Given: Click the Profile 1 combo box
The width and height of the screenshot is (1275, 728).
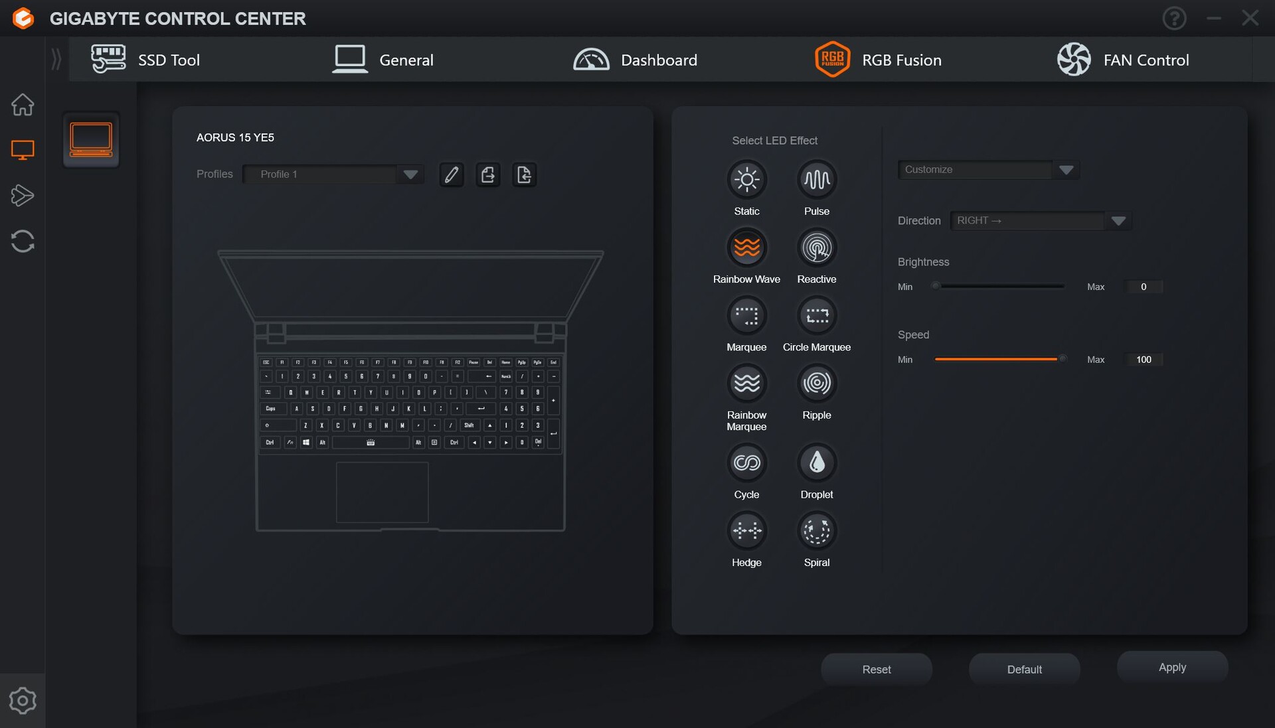Looking at the screenshot, I should [333, 175].
